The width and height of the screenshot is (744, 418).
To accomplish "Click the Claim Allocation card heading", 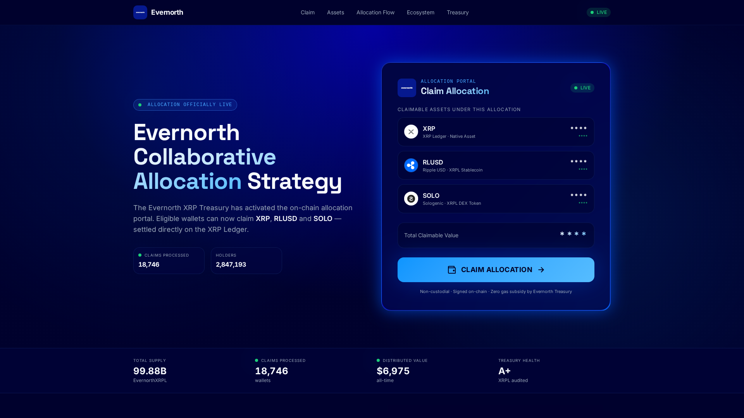I will tap(455, 91).
